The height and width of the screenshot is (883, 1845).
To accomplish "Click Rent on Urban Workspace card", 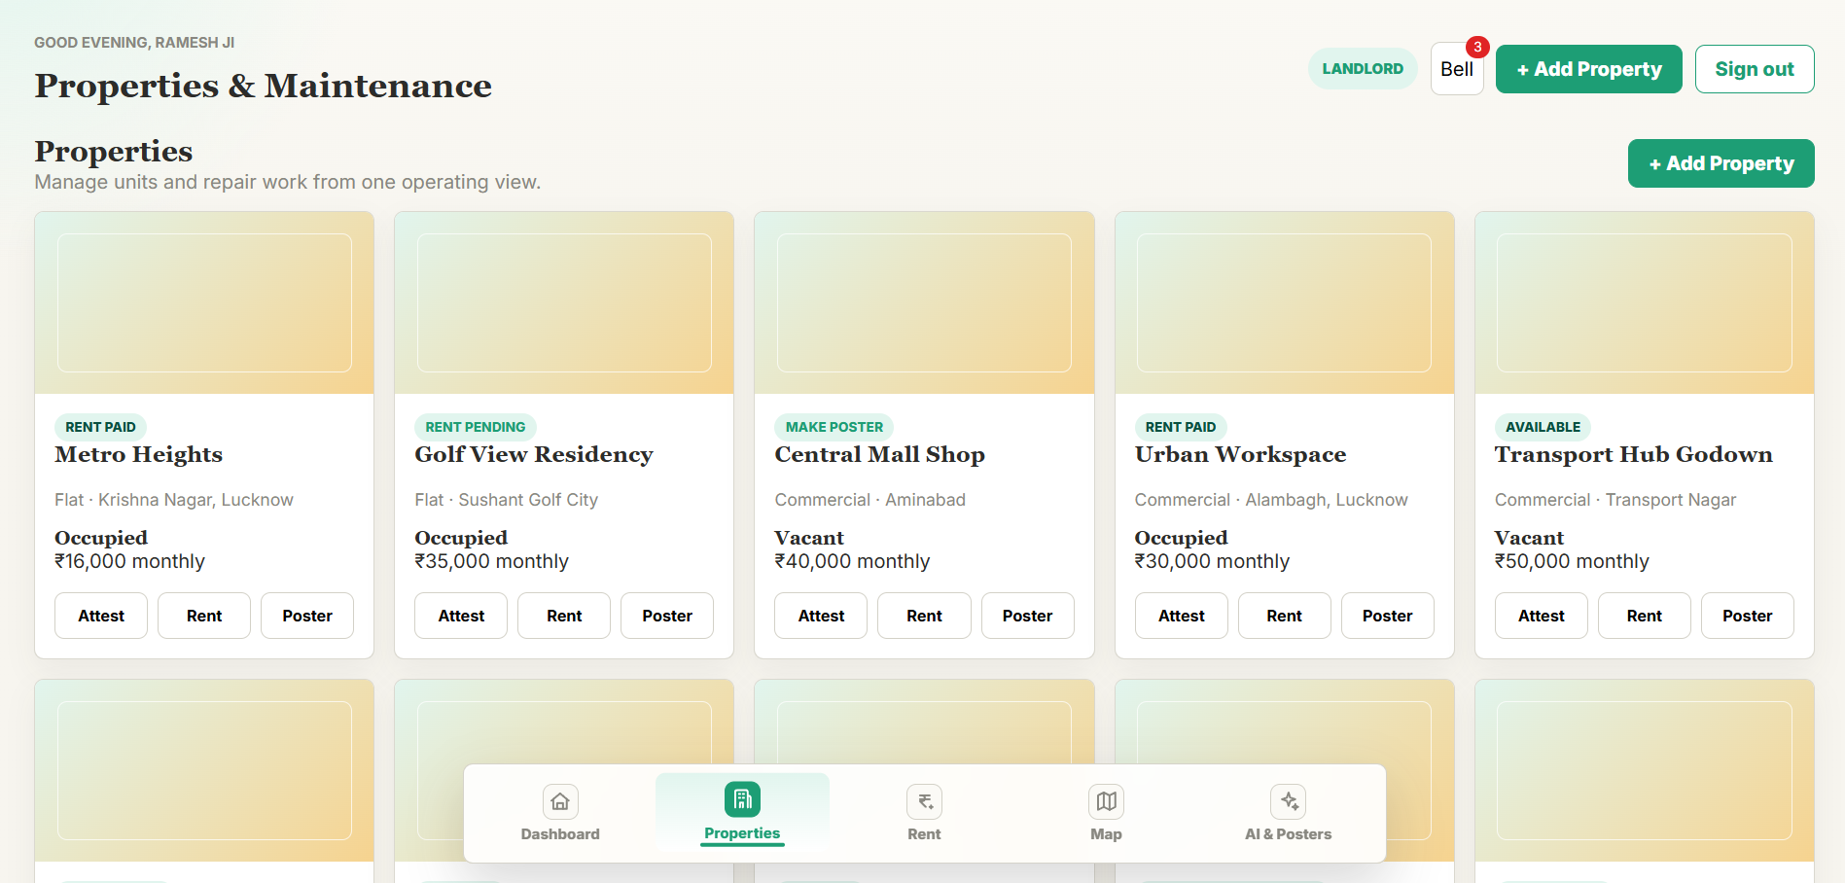I will (1285, 616).
